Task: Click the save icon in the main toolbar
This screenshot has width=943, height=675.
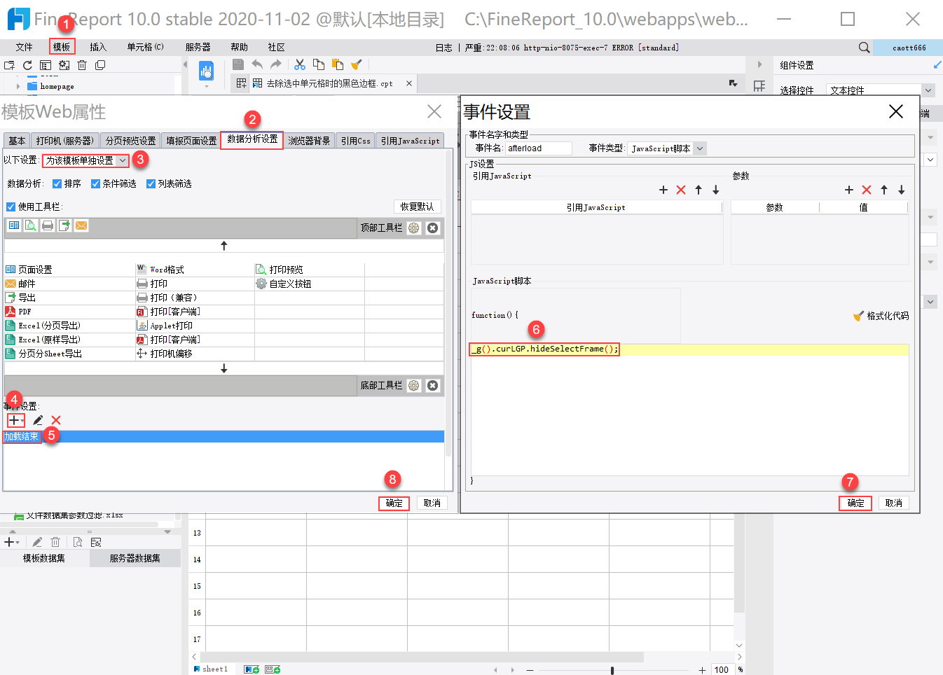Action: [238, 64]
